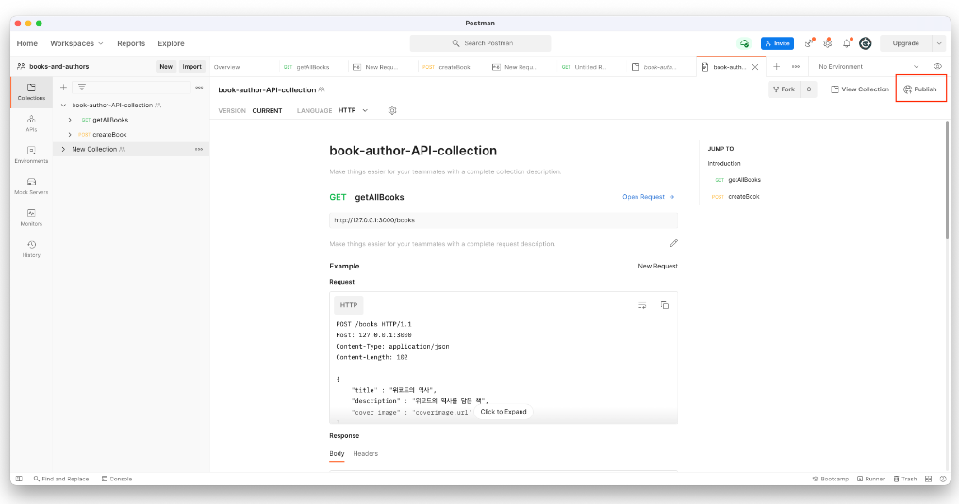Open the user avatar menu
Image resolution: width=959 pixels, height=504 pixels.
click(866, 43)
